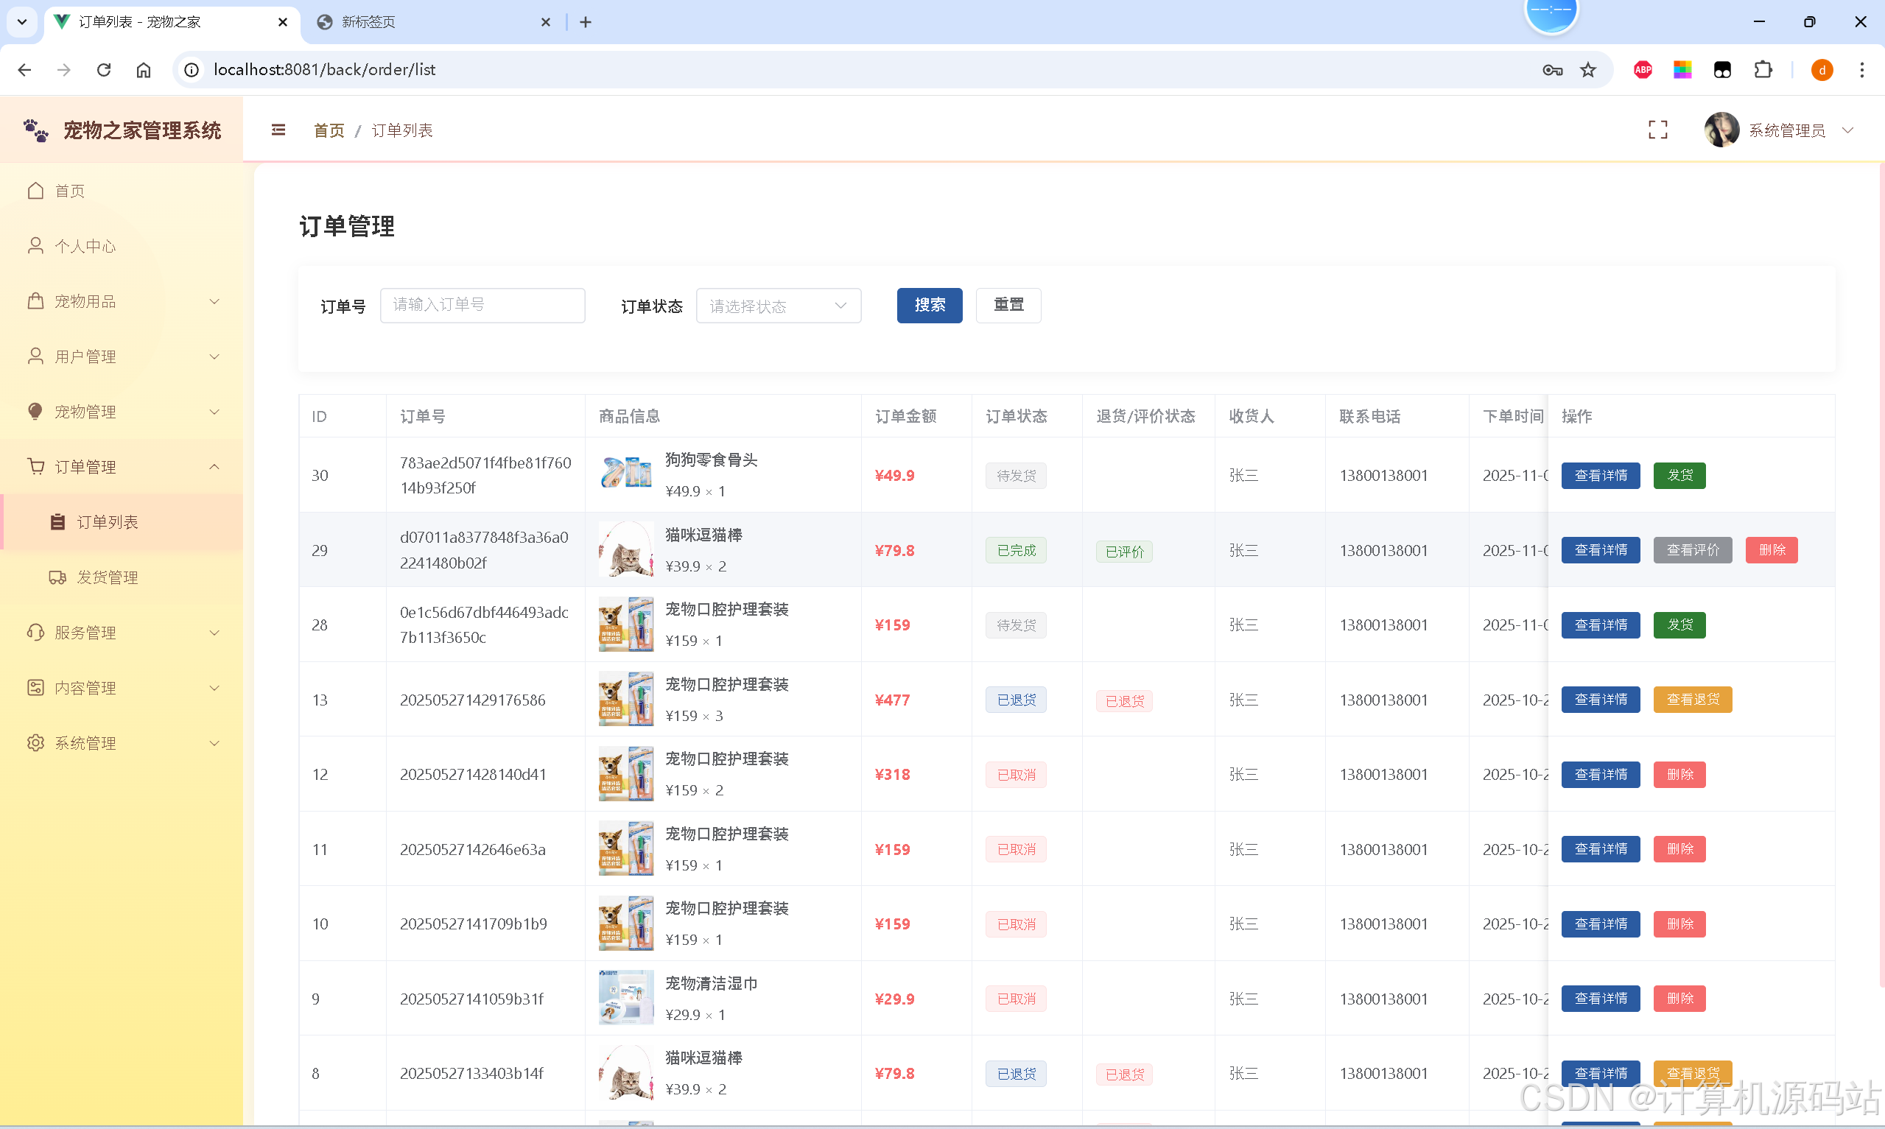Click the paw logo in sidebar header

pyautogui.click(x=36, y=130)
